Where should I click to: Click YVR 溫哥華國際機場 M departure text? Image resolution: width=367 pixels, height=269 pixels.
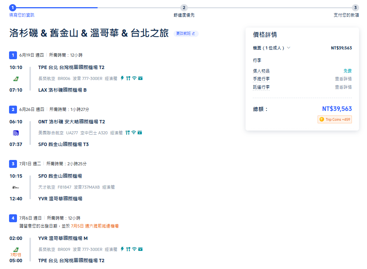(63, 238)
